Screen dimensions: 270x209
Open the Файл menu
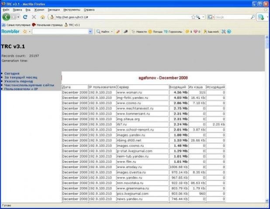tap(6, 10)
